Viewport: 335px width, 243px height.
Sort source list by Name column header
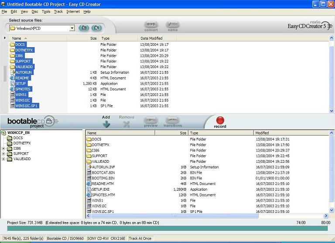pyautogui.click(x=38, y=38)
